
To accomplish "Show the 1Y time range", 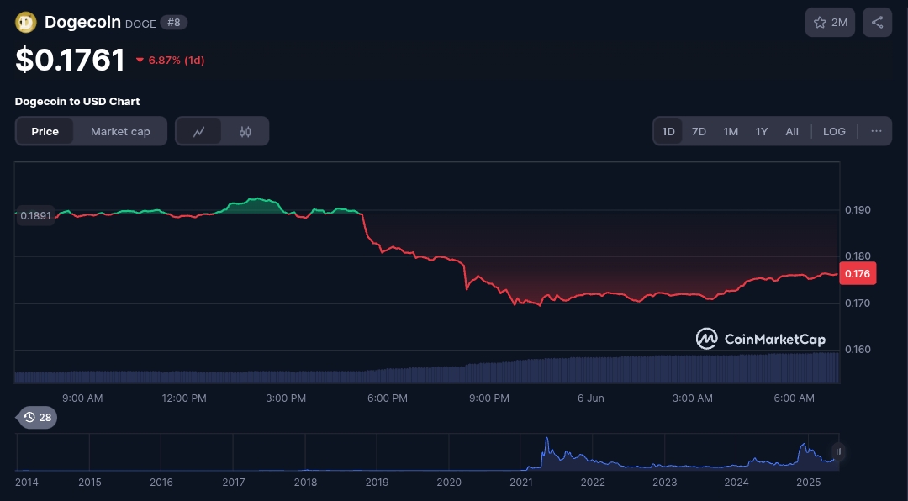I will pos(762,131).
